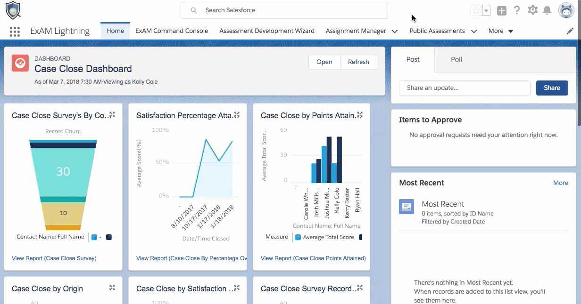Click in the Search Salesforce field

pos(284,10)
